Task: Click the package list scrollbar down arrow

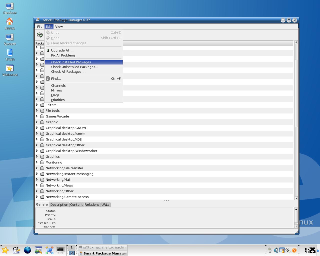Action: pyautogui.click(x=296, y=198)
